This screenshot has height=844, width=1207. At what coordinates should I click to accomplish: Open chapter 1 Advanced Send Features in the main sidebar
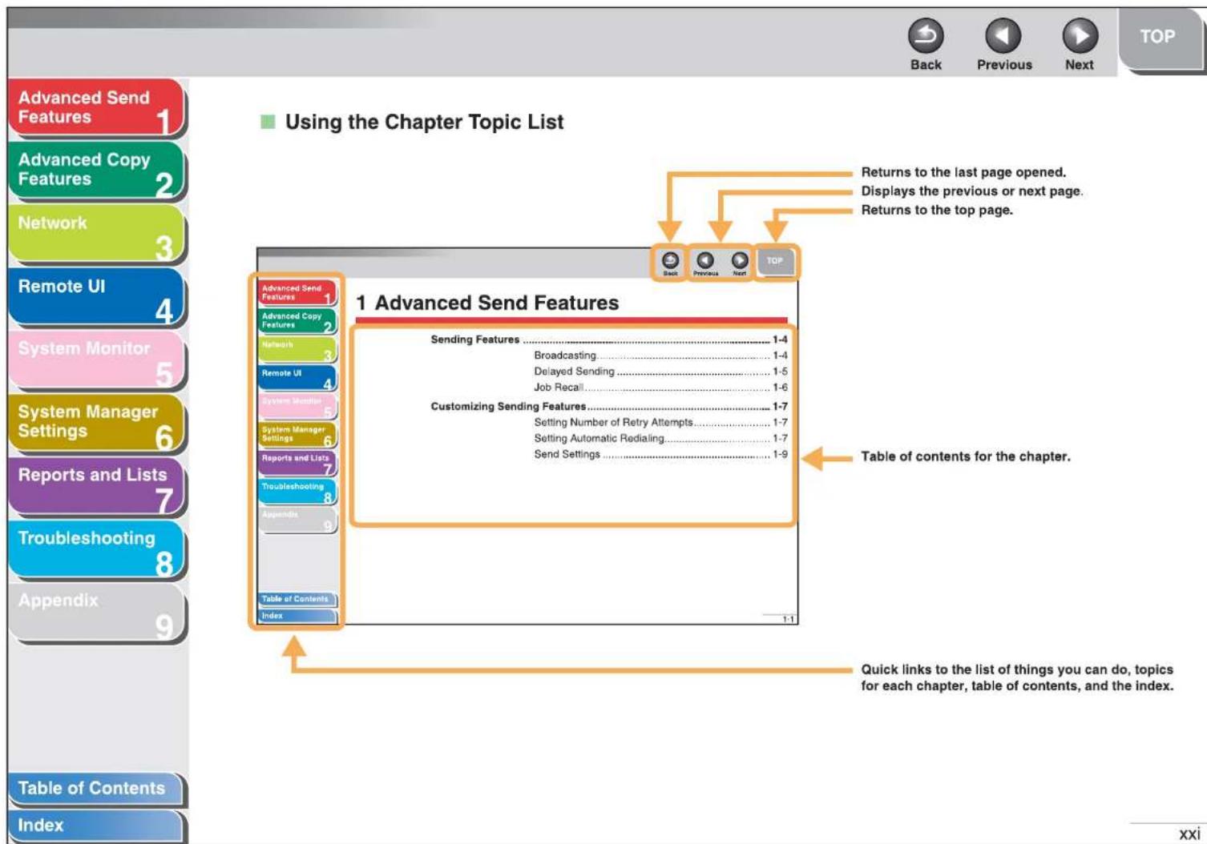pos(96,108)
